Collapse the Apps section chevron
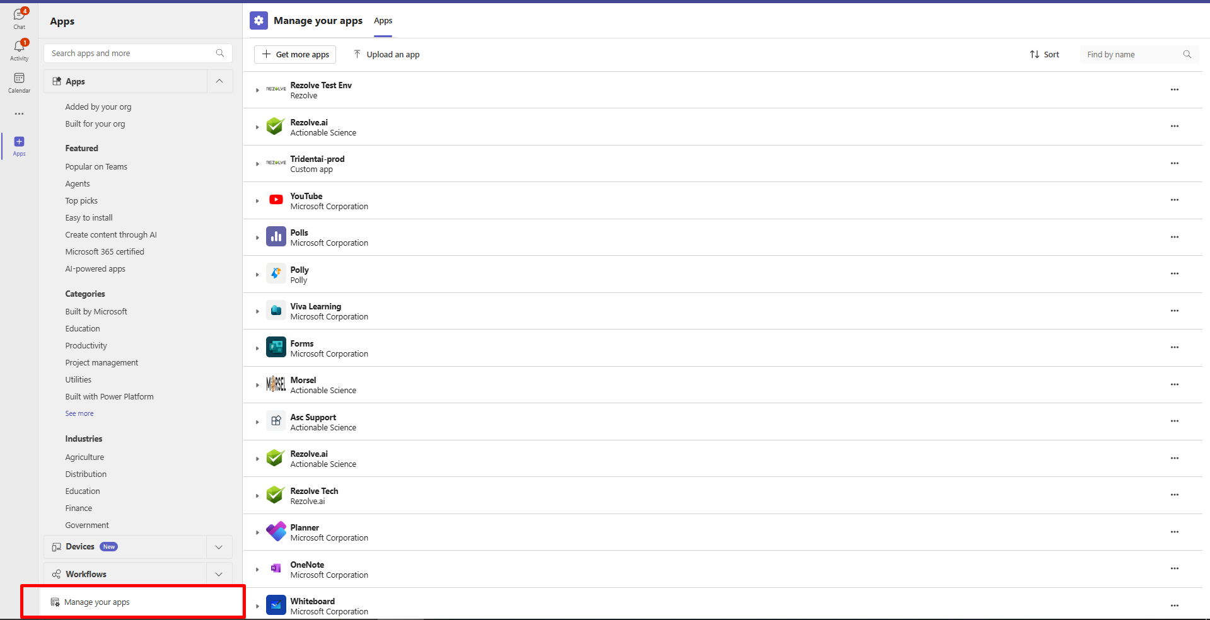This screenshot has height=620, width=1210. pos(219,81)
